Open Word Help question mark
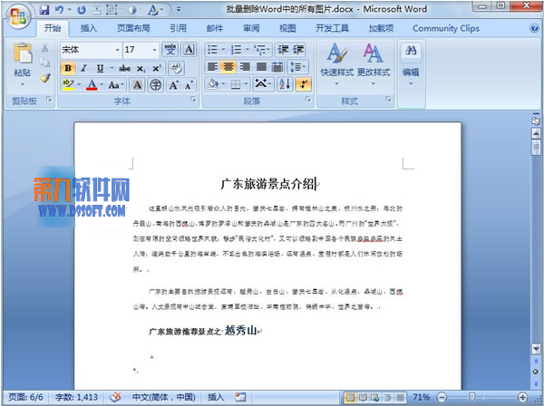This screenshot has width=544, height=406. (x=534, y=28)
